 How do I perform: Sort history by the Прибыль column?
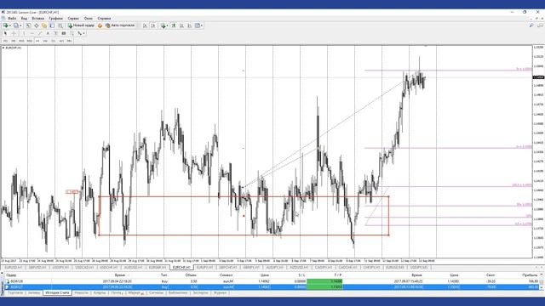click(x=530, y=275)
